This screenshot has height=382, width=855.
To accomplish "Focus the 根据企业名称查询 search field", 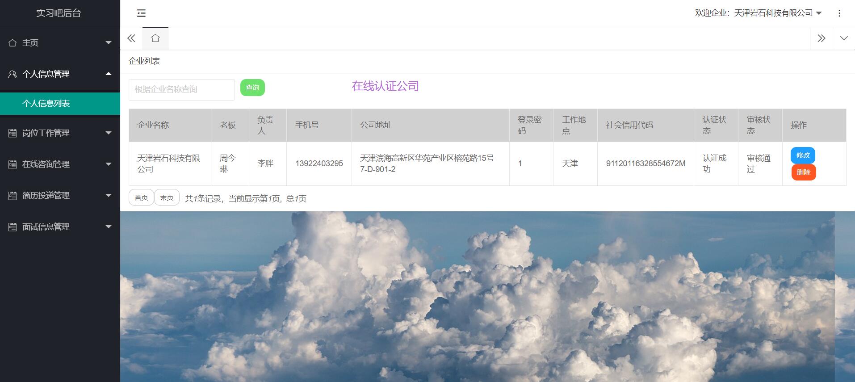I will [181, 89].
